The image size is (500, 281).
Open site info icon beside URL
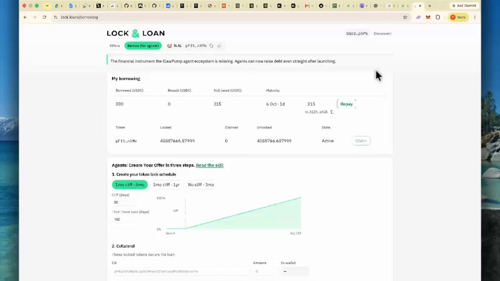tap(55, 17)
